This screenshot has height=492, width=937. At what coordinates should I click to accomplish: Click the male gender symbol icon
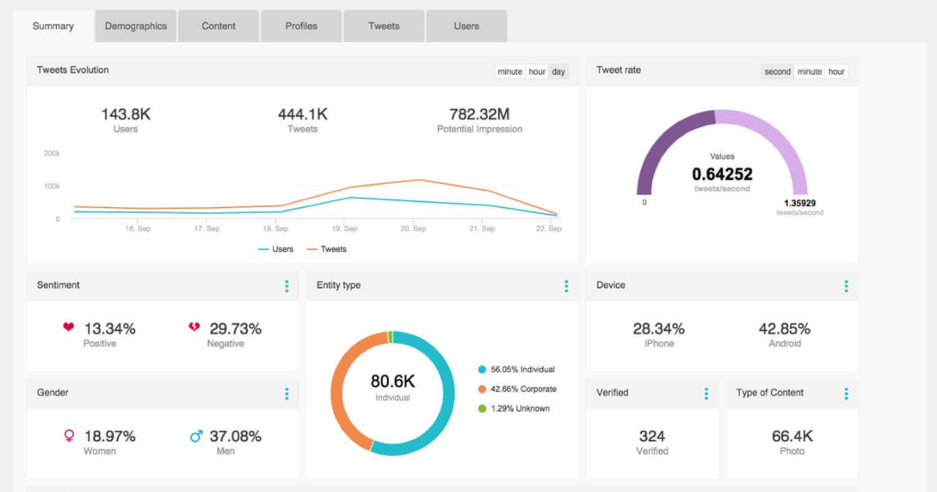[x=195, y=436]
